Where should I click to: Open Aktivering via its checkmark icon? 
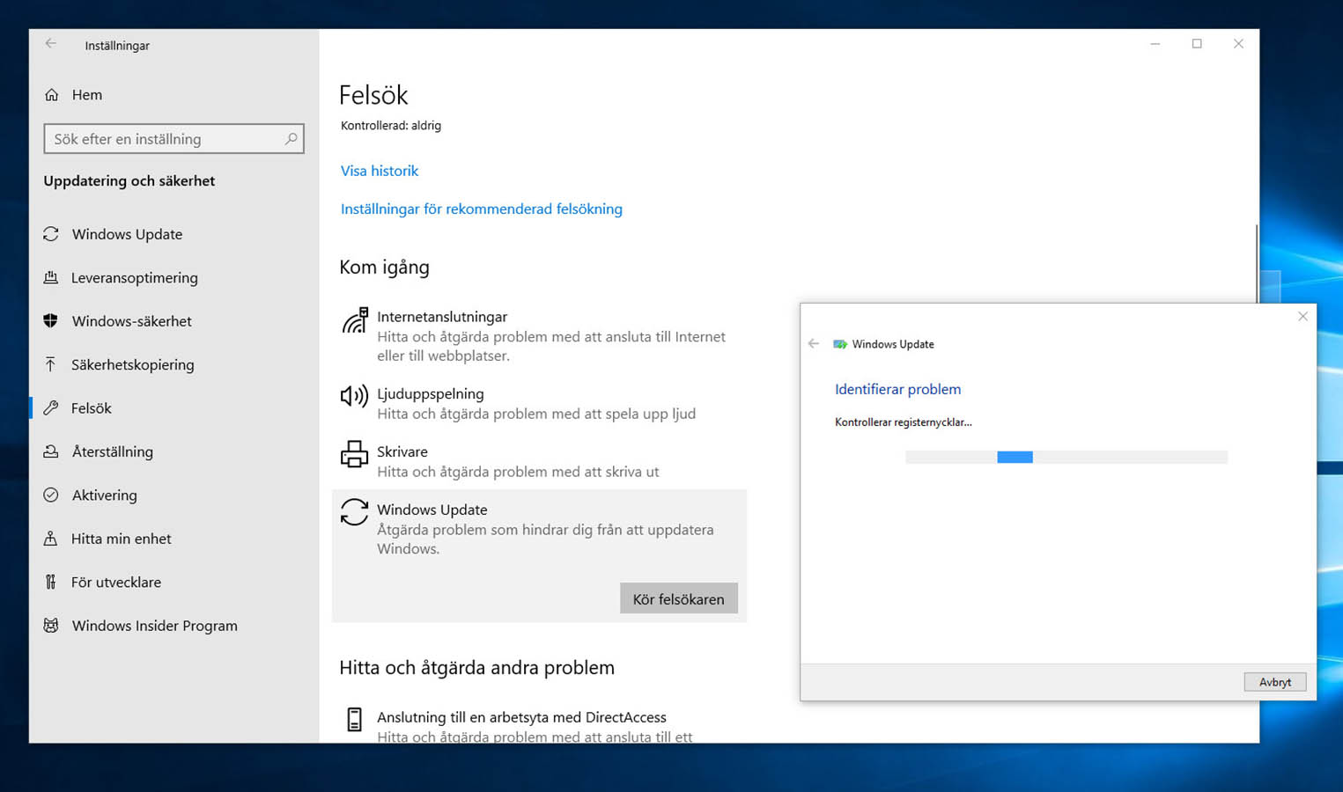click(x=53, y=495)
